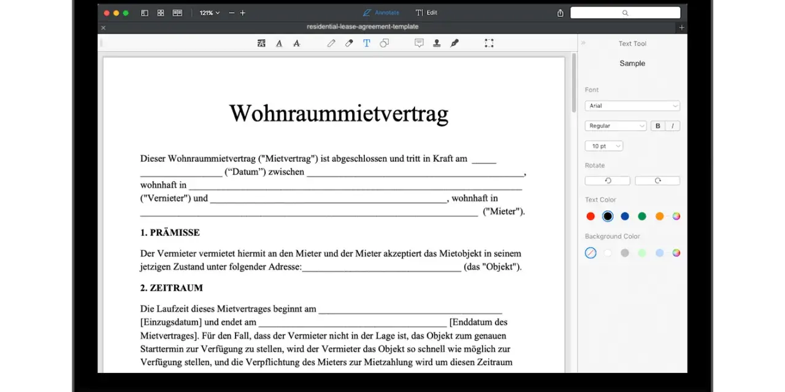This screenshot has width=785, height=392.
Task: Click the ("Mieter") text in document
Action: 504,212
